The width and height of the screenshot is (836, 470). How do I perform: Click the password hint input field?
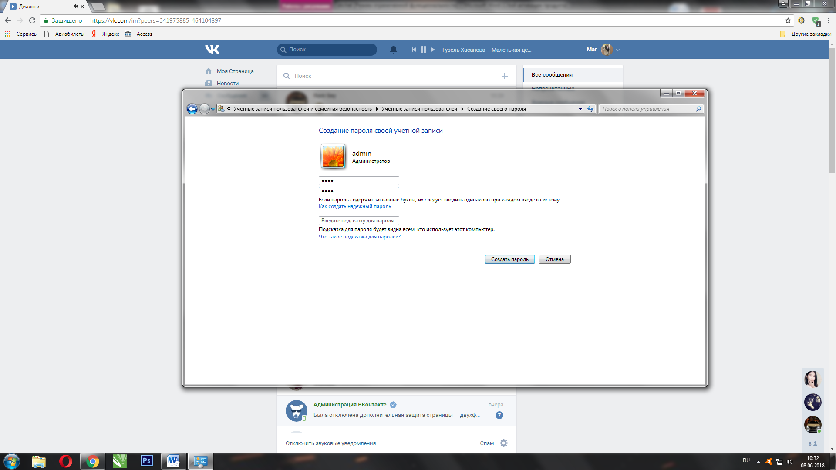tap(359, 221)
